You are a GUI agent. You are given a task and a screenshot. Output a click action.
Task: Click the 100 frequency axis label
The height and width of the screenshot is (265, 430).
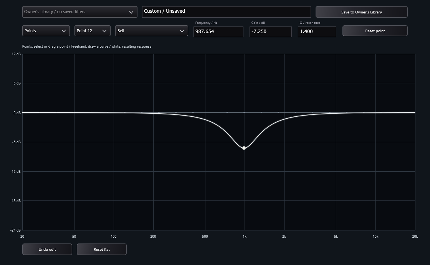[114, 237]
